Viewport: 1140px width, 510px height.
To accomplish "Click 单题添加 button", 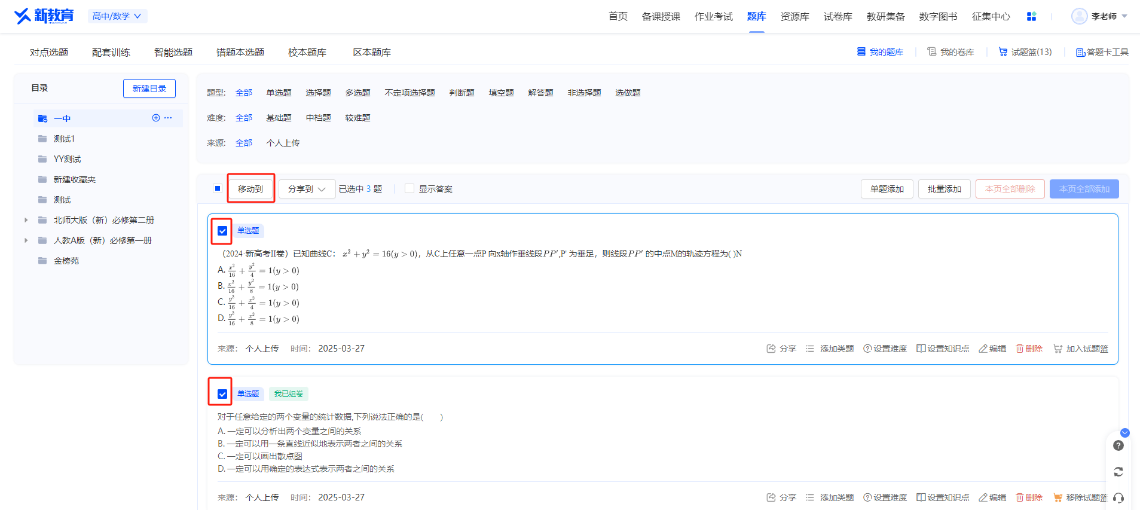I will pyautogui.click(x=887, y=189).
